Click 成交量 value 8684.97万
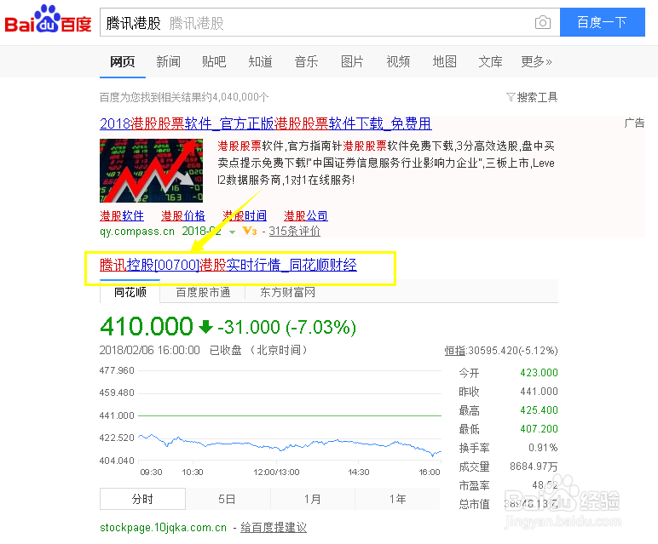658x544 pixels. coord(534,467)
